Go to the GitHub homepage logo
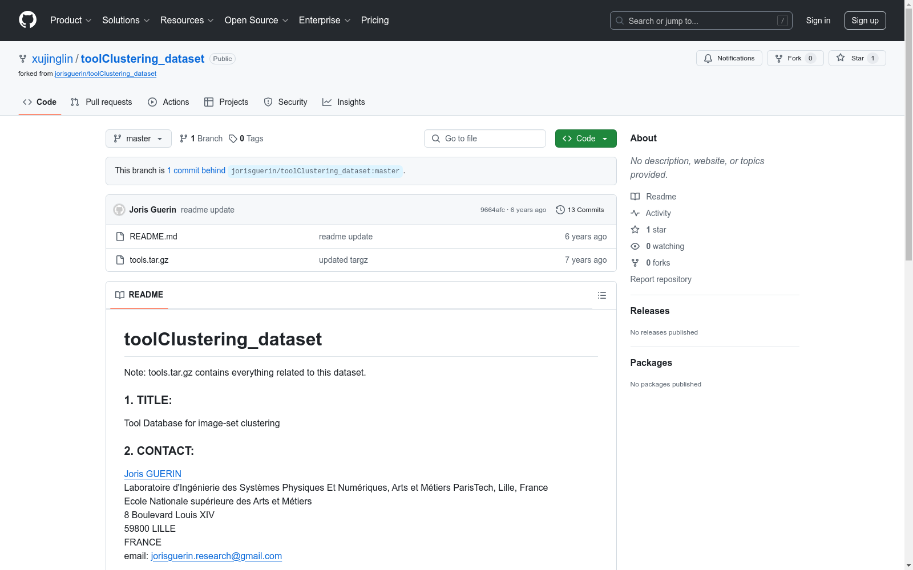913x570 pixels. tap(27, 20)
